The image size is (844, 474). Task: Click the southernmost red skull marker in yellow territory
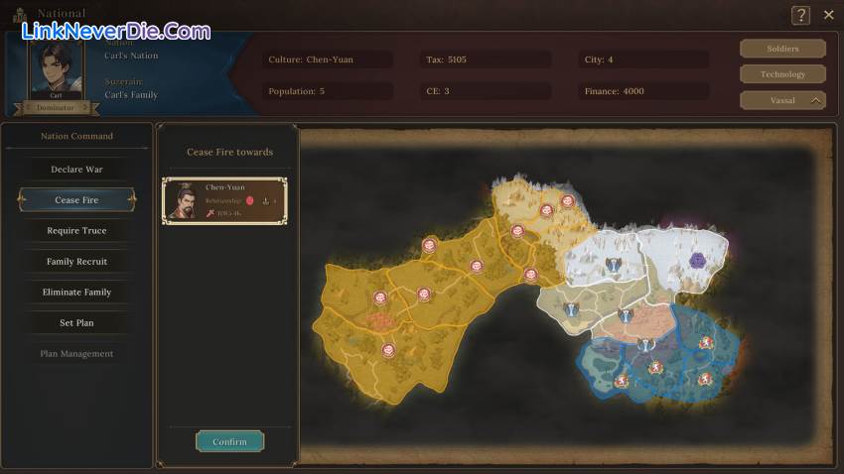tap(388, 349)
